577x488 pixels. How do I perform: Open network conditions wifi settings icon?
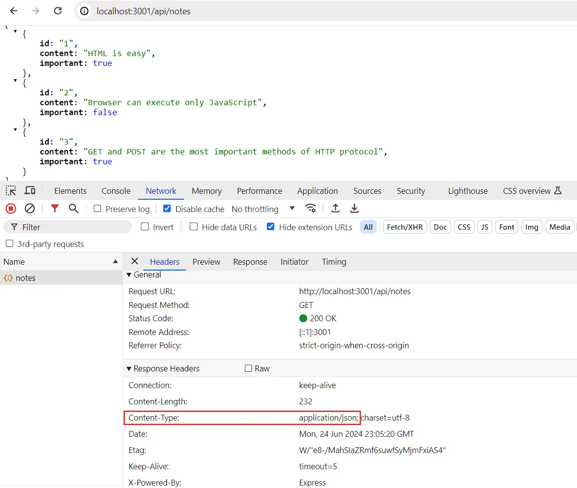(x=311, y=209)
